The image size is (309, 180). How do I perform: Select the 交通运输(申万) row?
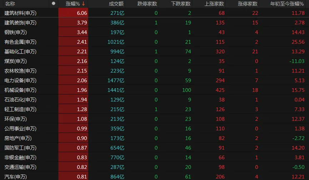pos(154,167)
